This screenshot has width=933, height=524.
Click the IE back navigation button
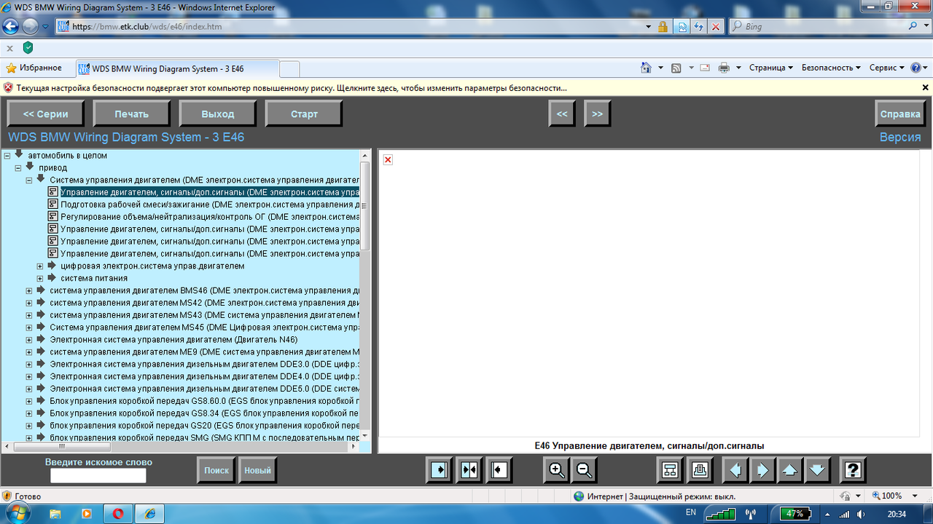[11, 26]
